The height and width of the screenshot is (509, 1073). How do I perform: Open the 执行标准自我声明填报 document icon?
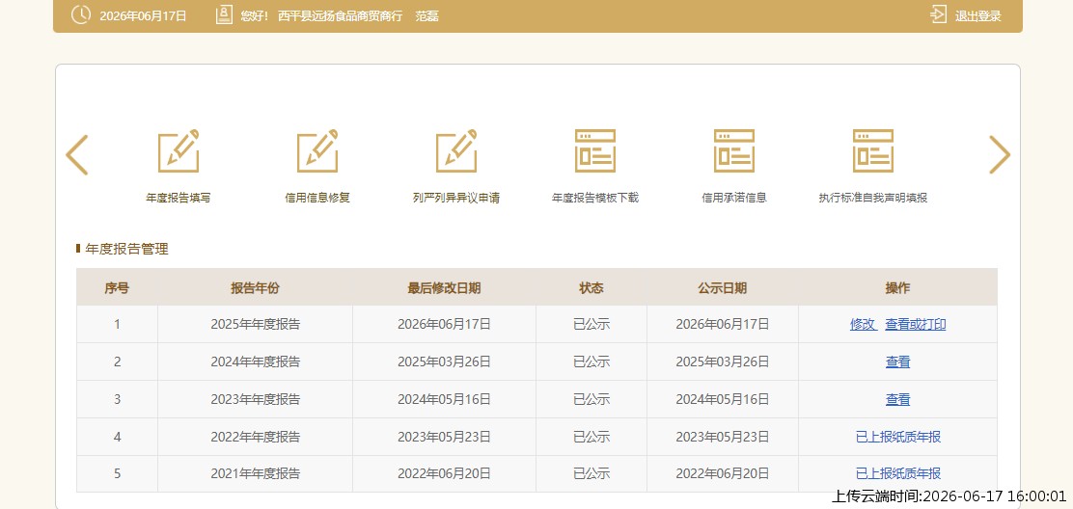[873, 151]
